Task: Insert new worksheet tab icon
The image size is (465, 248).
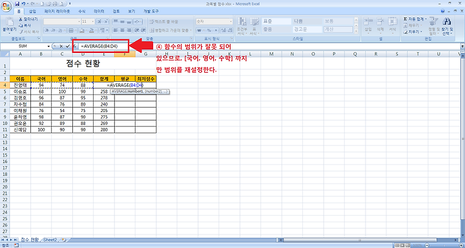Action: coord(64,240)
